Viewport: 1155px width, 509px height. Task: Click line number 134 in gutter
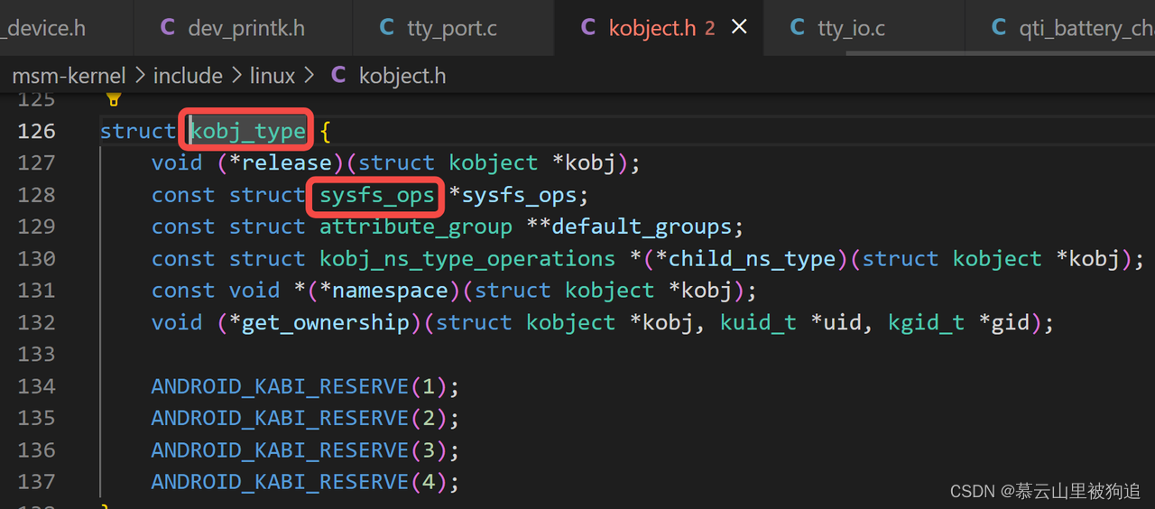(x=37, y=386)
